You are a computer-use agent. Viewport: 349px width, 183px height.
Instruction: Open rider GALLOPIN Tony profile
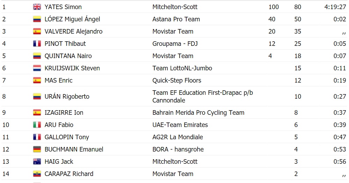(x=67, y=137)
